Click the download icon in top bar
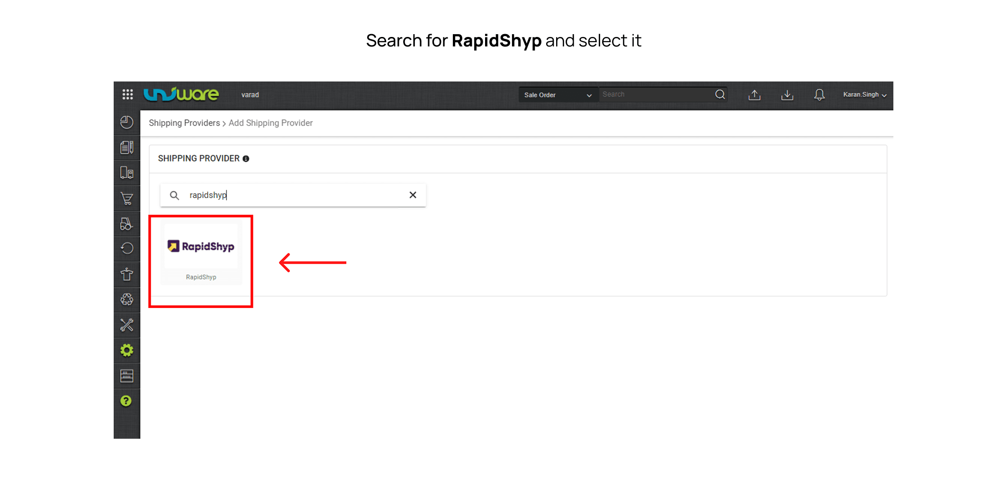This screenshot has width=1008, height=488. 787,95
